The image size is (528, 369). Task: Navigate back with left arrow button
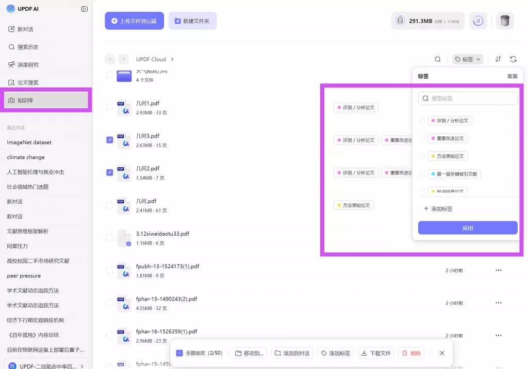pyautogui.click(x=110, y=59)
